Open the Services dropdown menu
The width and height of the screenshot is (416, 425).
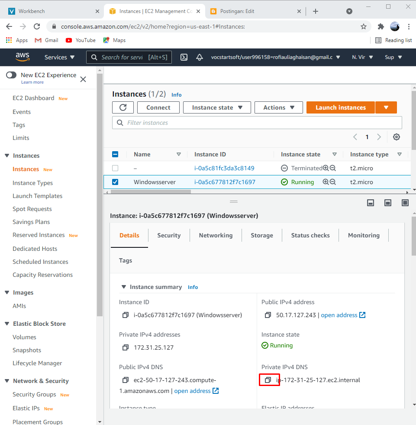pyautogui.click(x=59, y=57)
